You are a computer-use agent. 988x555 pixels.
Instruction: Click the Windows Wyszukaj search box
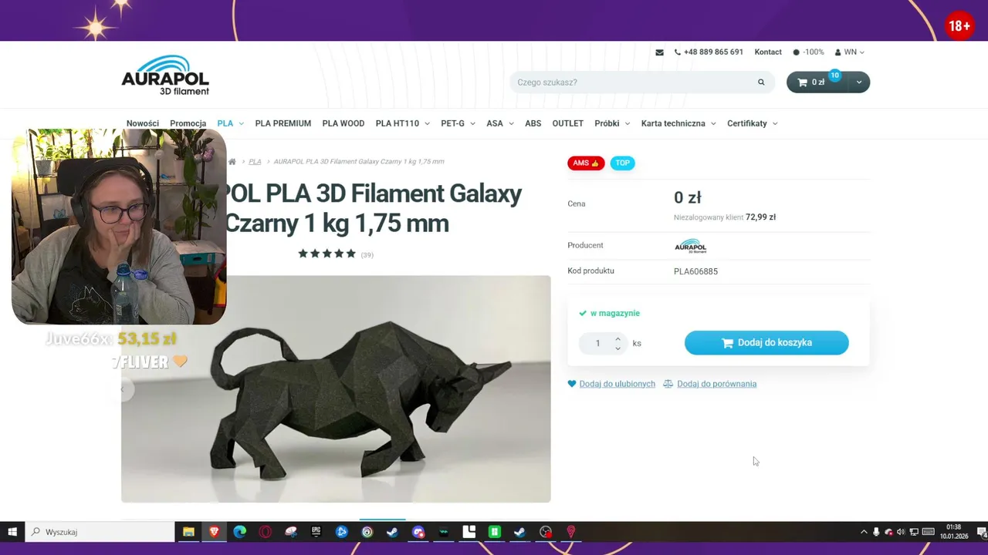(100, 532)
